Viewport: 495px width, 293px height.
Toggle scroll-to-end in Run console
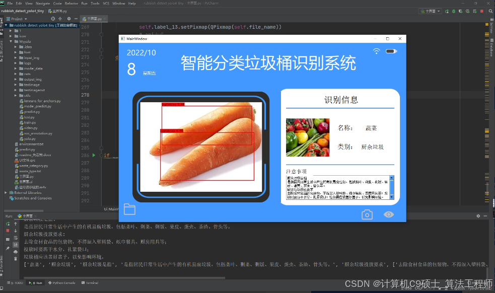pos(16,245)
